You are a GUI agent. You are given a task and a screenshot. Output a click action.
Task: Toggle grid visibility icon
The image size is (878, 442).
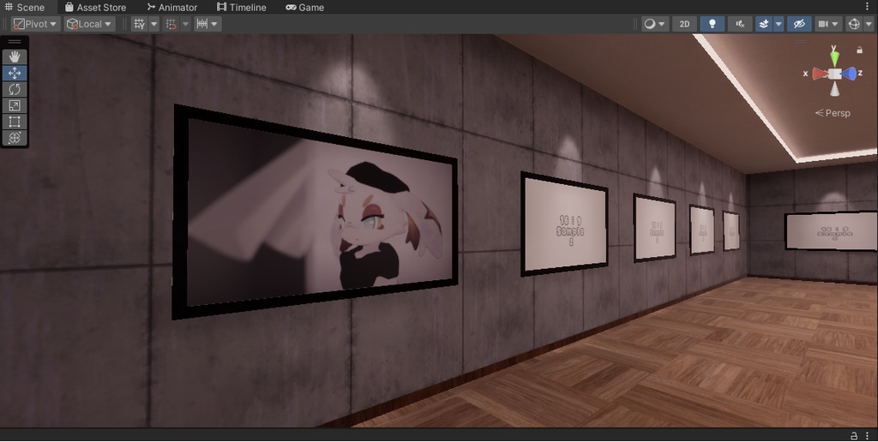[140, 24]
